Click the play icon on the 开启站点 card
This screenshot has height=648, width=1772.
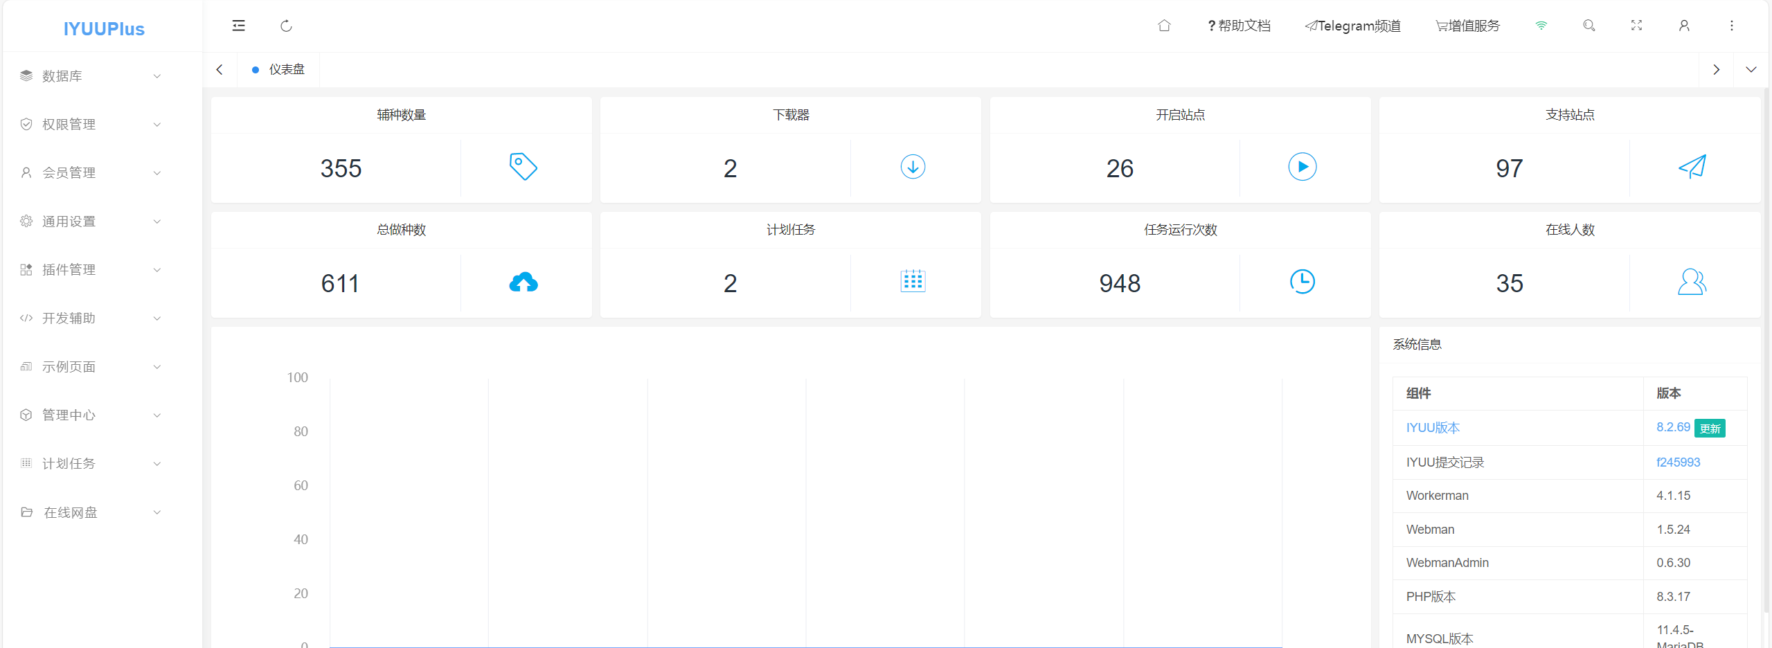pyautogui.click(x=1303, y=167)
